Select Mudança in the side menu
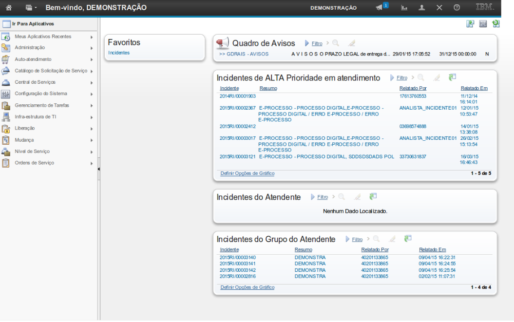Screen dimensions: 514x322 pyautogui.click(x=24, y=140)
